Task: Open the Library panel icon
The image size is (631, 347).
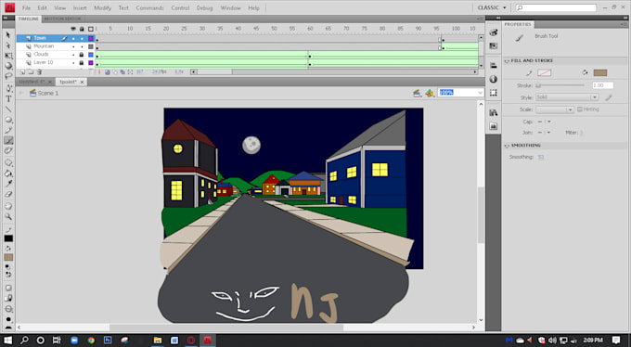Action: click(494, 112)
